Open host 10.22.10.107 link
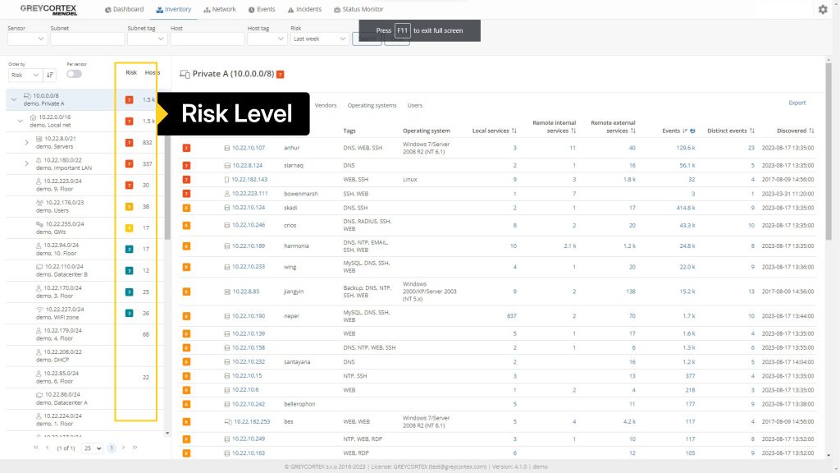The height and width of the screenshot is (473, 840). click(x=249, y=148)
